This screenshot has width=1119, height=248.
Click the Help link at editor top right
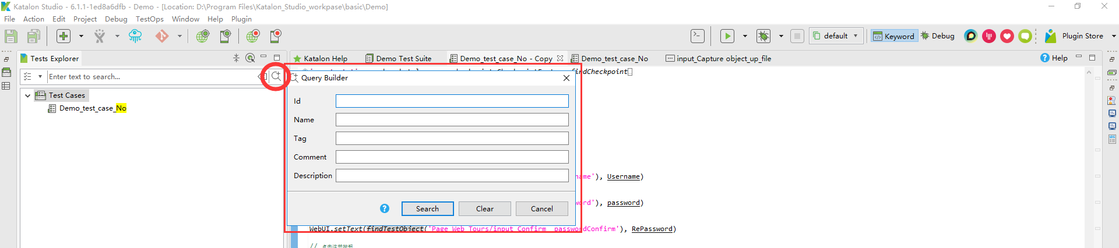1054,58
